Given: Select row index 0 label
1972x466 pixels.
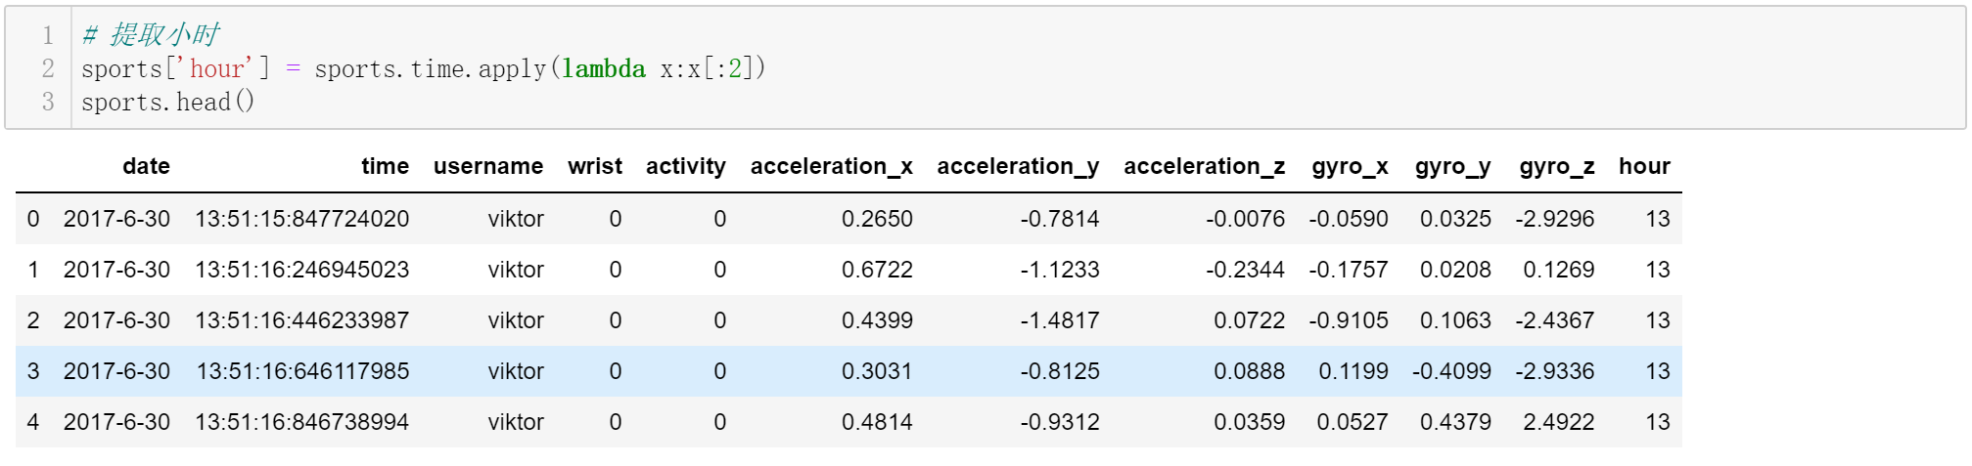Looking at the screenshot, I should [x=33, y=219].
